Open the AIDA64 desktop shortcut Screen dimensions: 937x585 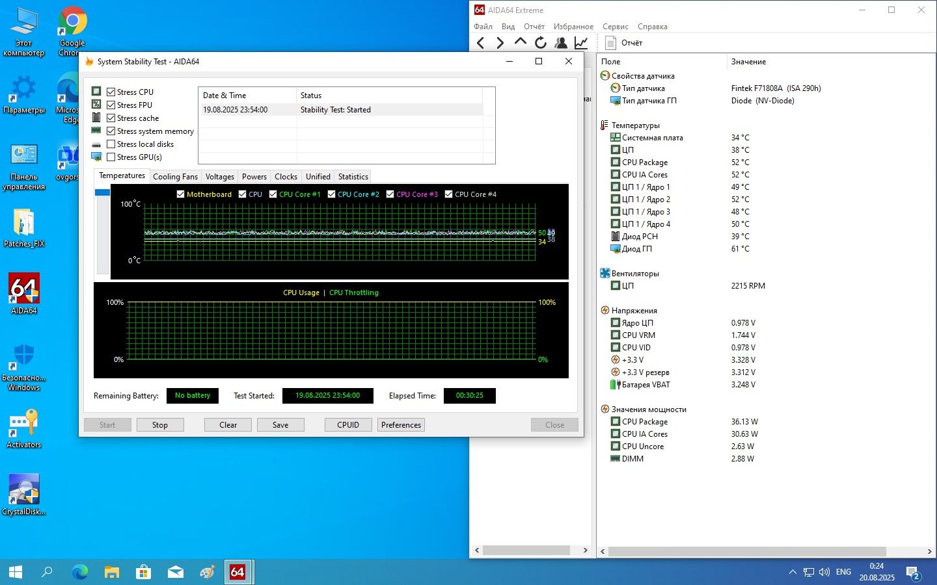coord(24,294)
